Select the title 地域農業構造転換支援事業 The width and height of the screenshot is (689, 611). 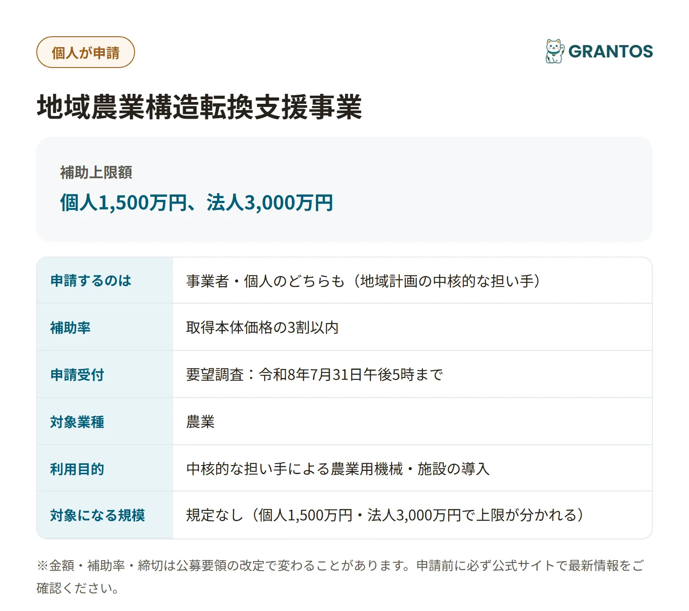pyautogui.click(x=199, y=107)
